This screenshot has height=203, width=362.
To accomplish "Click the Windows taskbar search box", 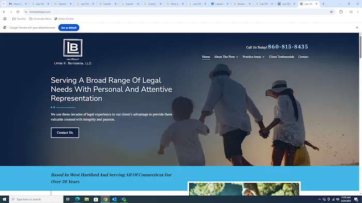I will pyautogui.click(x=37, y=199).
